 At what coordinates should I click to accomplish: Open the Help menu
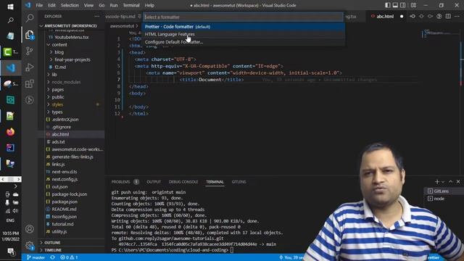tap(149, 5)
